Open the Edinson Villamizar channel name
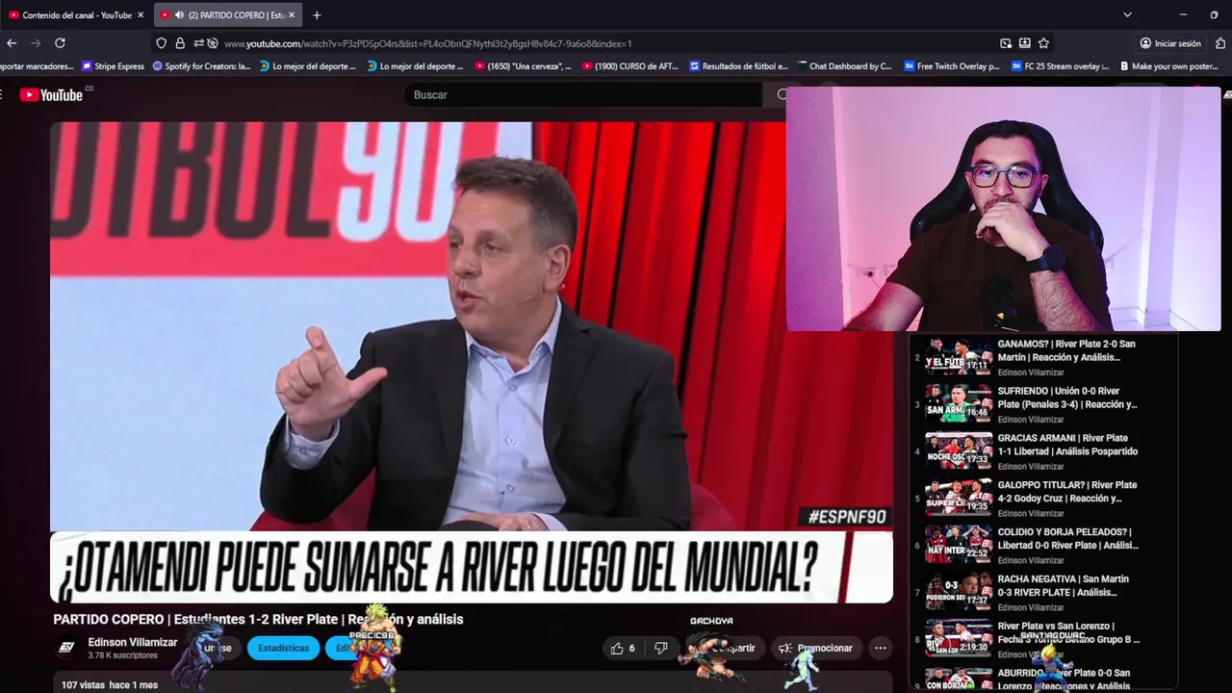The height and width of the screenshot is (693, 1232). [133, 642]
